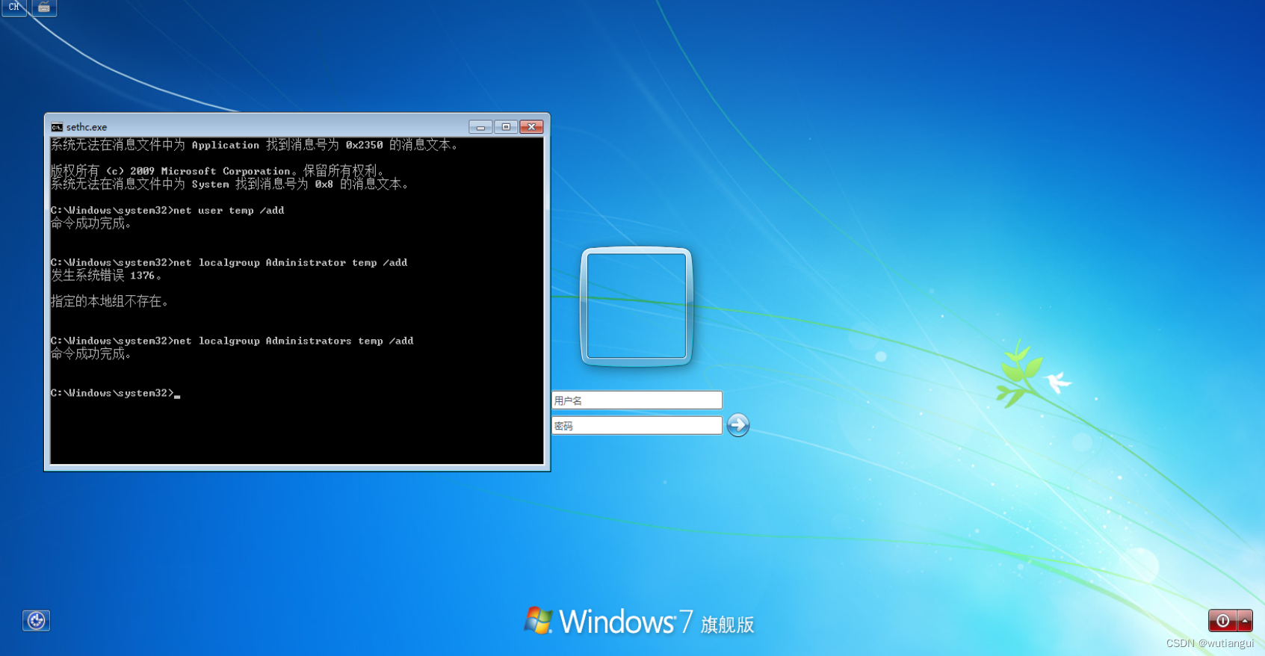The width and height of the screenshot is (1265, 656).
Task: Click the '指定的本地组不存在。' message line
Action: [111, 302]
